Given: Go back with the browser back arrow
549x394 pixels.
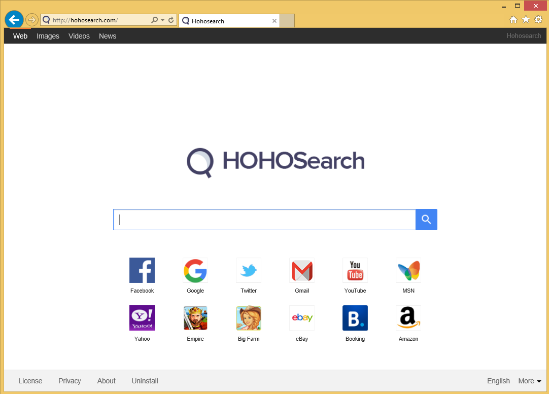Looking at the screenshot, I should 14,20.
